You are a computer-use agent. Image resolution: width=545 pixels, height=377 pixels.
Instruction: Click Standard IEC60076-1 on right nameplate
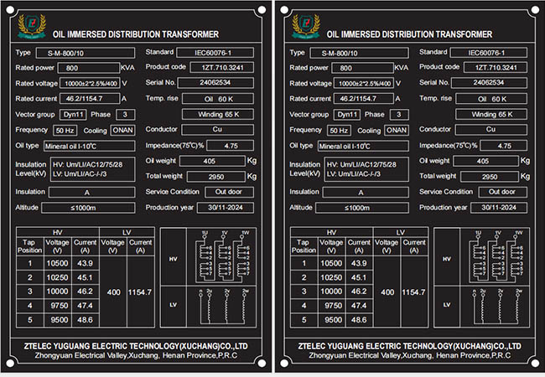pyautogui.click(x=489, y=53)
